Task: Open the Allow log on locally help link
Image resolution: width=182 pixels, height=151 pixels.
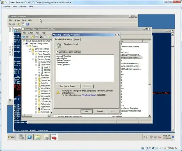Action: point(89,95)
